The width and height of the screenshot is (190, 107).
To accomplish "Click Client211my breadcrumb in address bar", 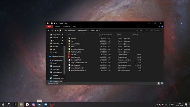I will 94,30.
